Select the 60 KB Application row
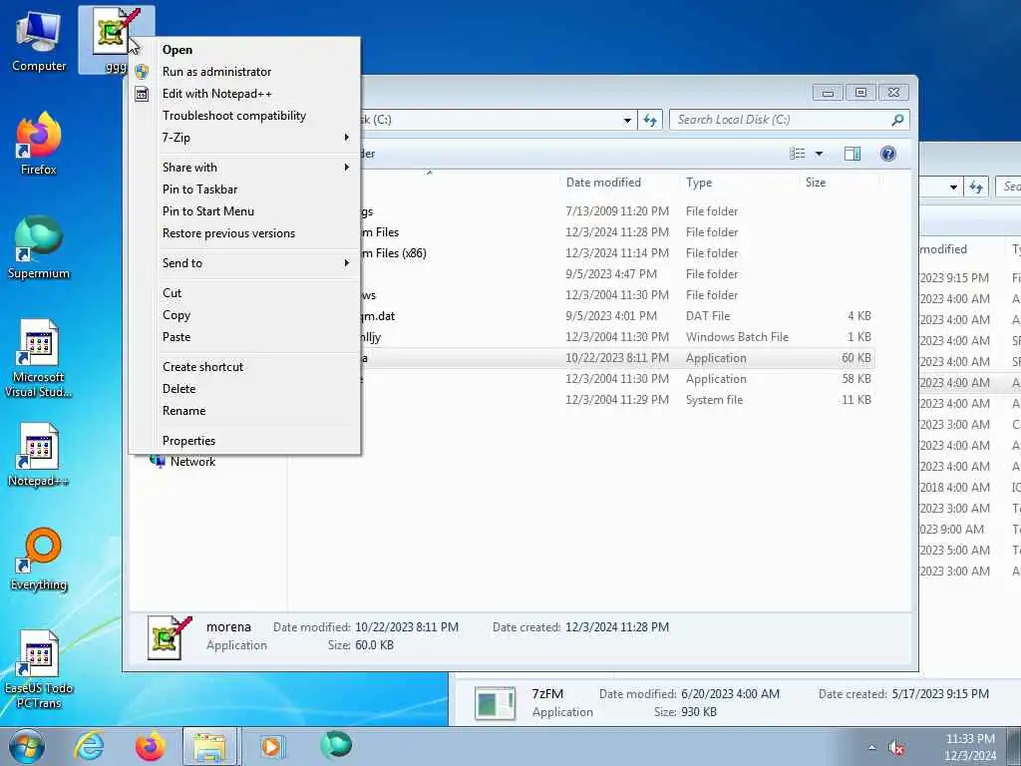1021x766 pixels. [616, 358]
